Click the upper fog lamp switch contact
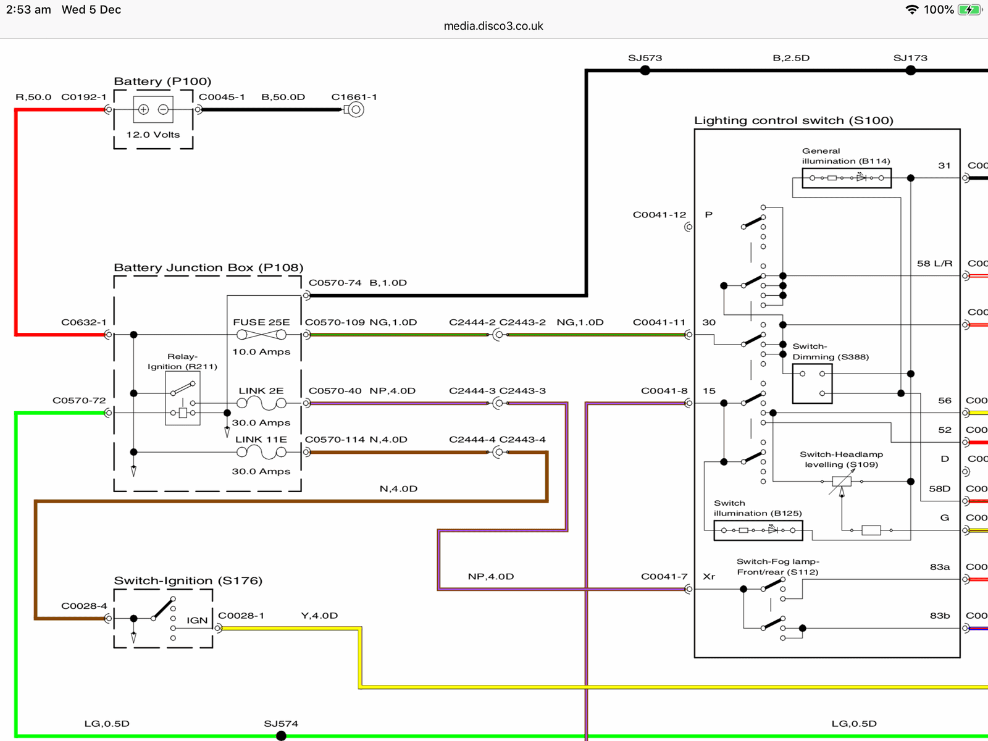 click(x=772, y=584)
